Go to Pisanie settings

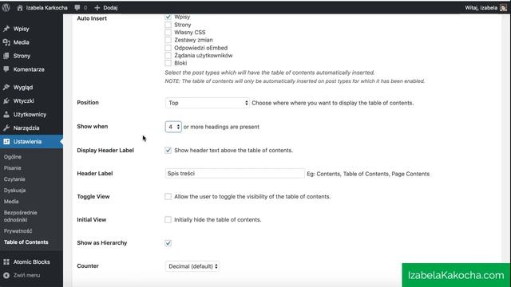pos(13,168)
